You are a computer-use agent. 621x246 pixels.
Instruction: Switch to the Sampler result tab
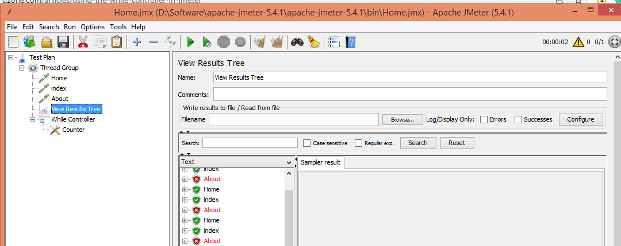[x=321, y=162]
